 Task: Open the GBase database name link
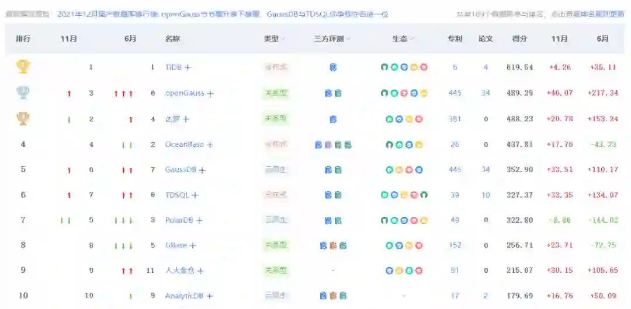[x=176, y=245]
